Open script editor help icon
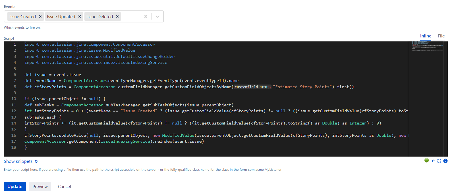Image resolution: width=452 pixels, height=196 pixels. point(445,161)
